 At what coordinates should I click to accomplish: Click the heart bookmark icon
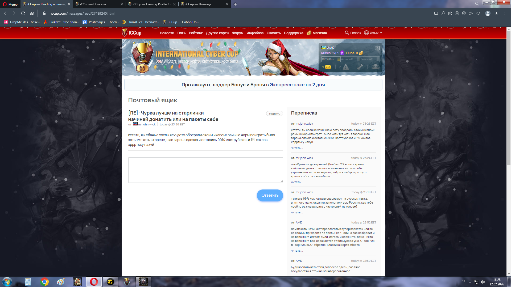pyautogui.click(x=478, y=13)
